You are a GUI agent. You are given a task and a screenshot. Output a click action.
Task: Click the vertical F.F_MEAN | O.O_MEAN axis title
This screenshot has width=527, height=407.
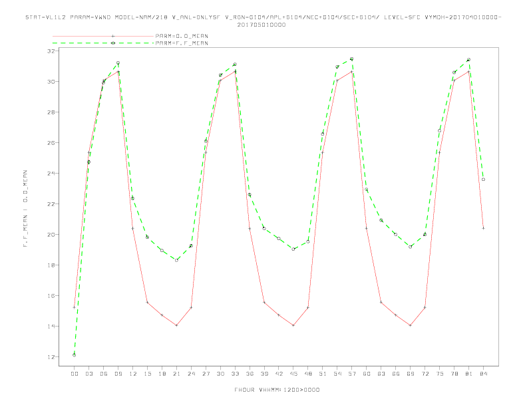coord(25,209)
